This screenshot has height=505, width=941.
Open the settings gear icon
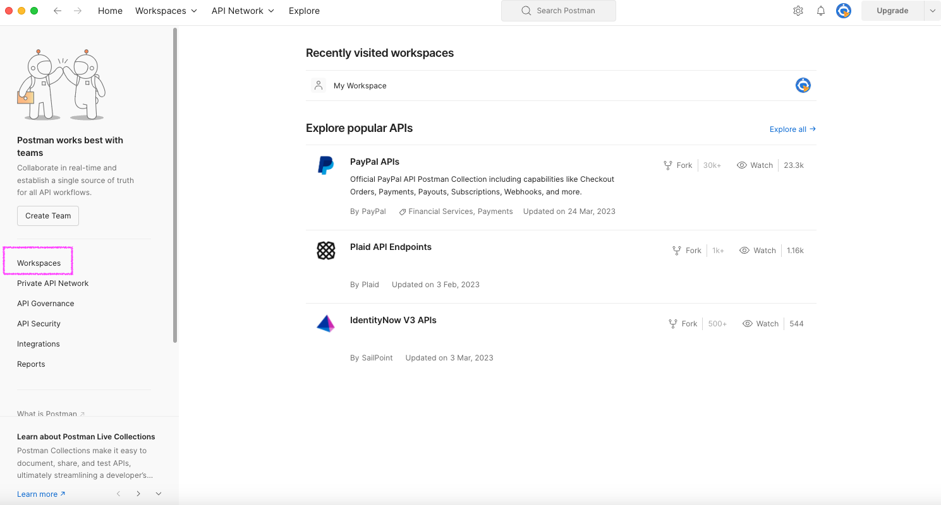[798, 11]
